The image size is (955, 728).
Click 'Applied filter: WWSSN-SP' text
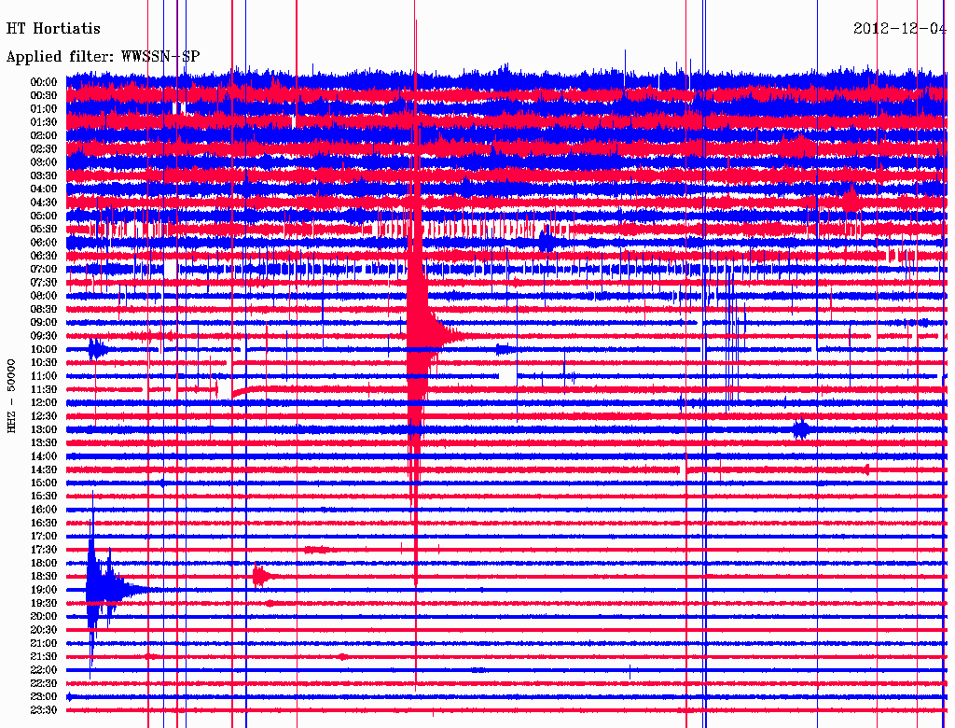click(103, 56)
